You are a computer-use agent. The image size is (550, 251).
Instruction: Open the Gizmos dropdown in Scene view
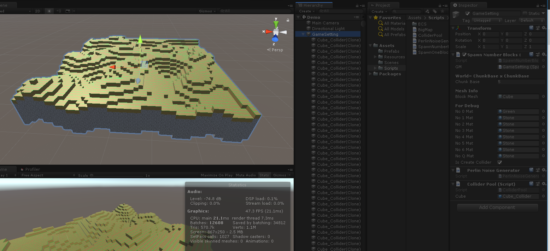click(207, 11)
